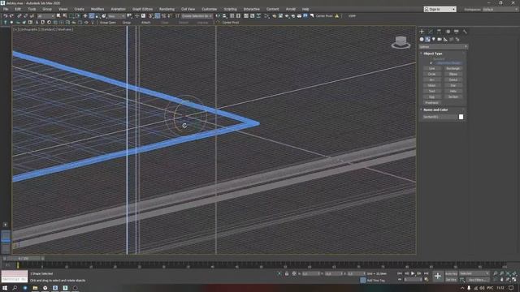Open the Modifiers menu
520x292 pixels.
[x=97, y=9]
